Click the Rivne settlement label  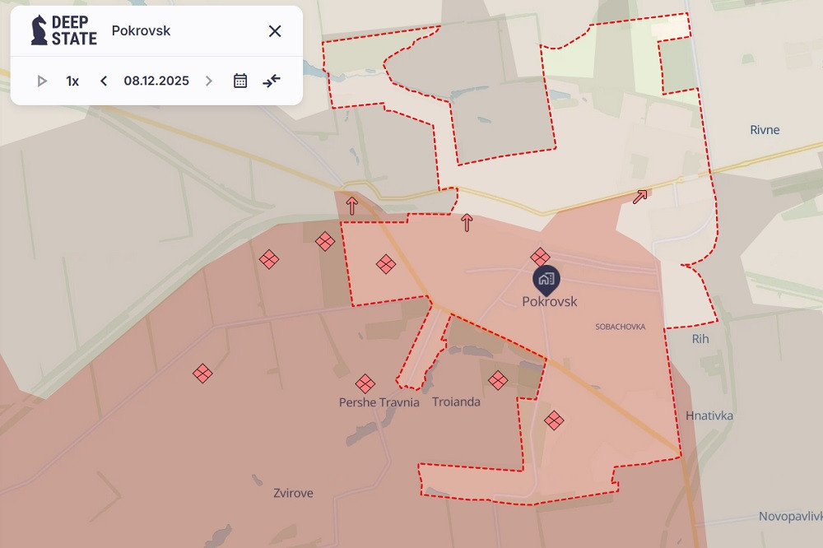click(765, 130)
